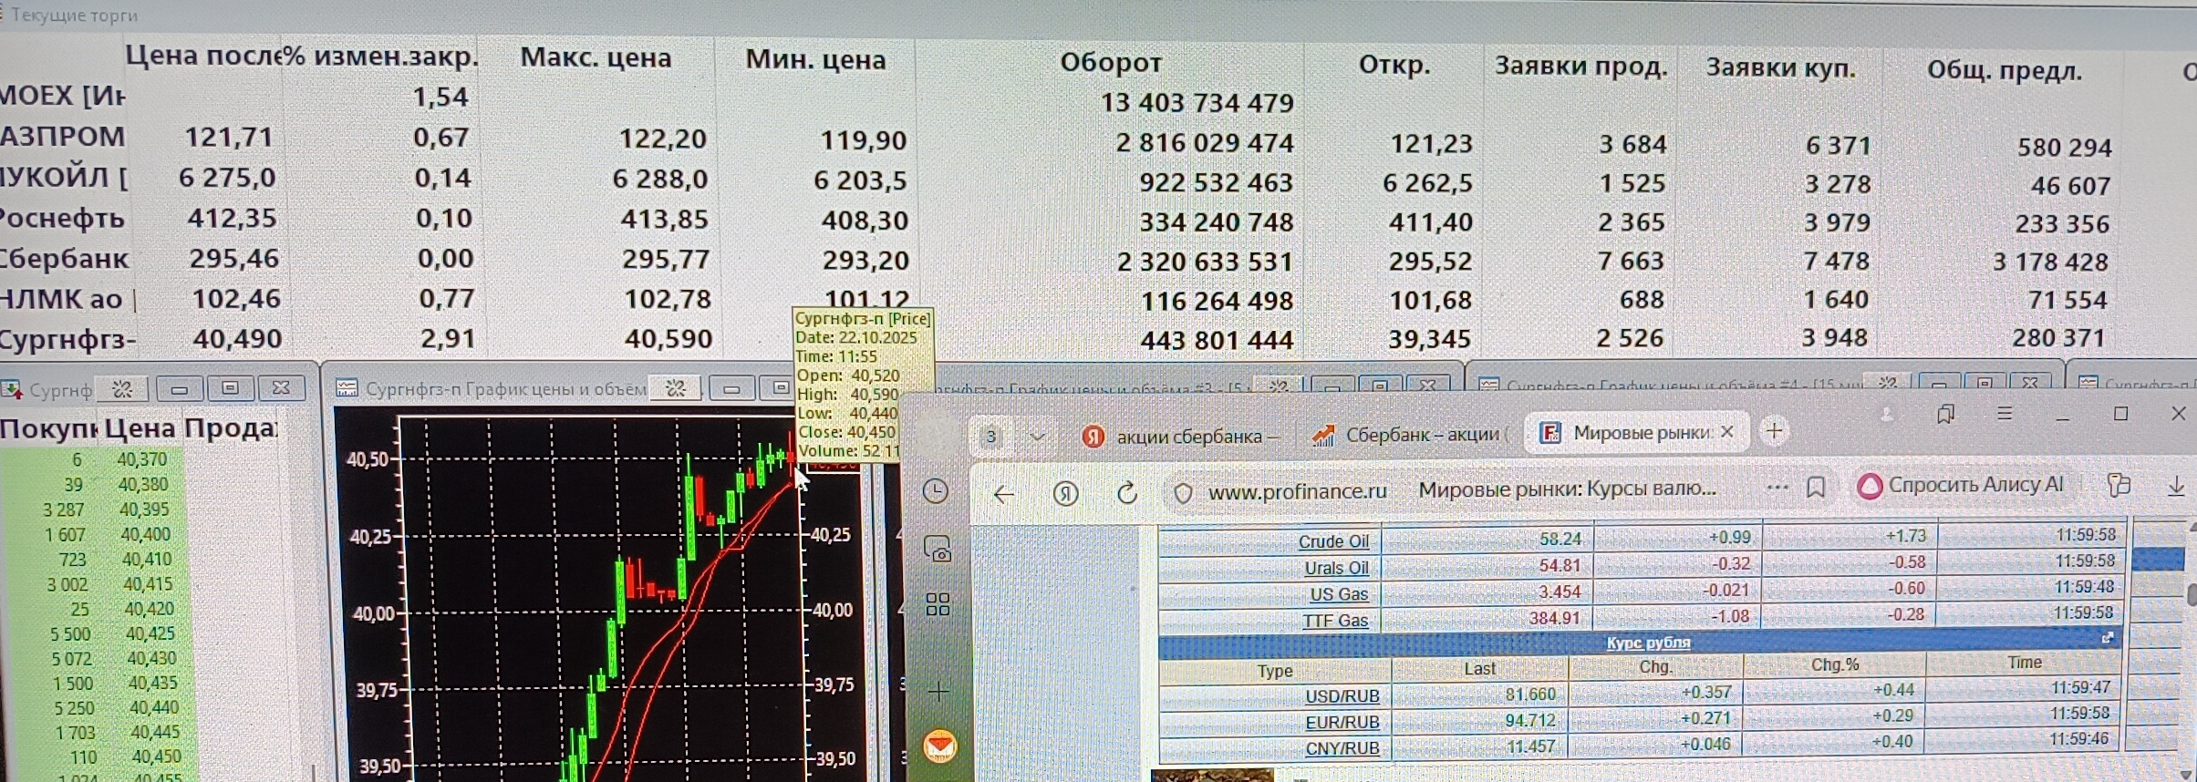Minimize the Сургнфгз-п price chart window
The height and width of the screenshot is (782, 2197).
click(x=731, y=389)
